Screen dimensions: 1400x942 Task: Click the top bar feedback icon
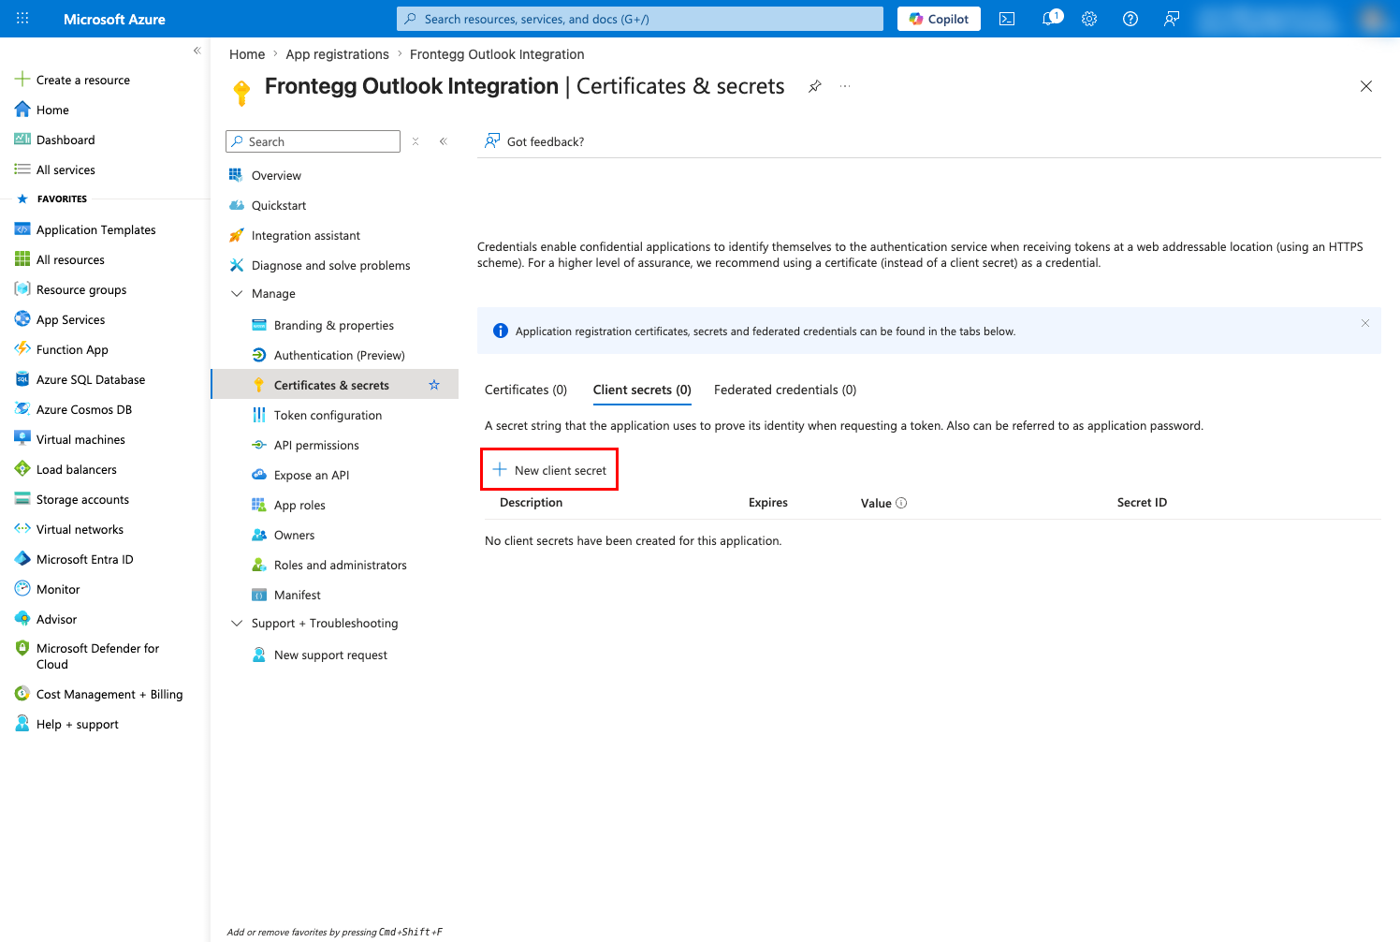(x=1172, y=19)
